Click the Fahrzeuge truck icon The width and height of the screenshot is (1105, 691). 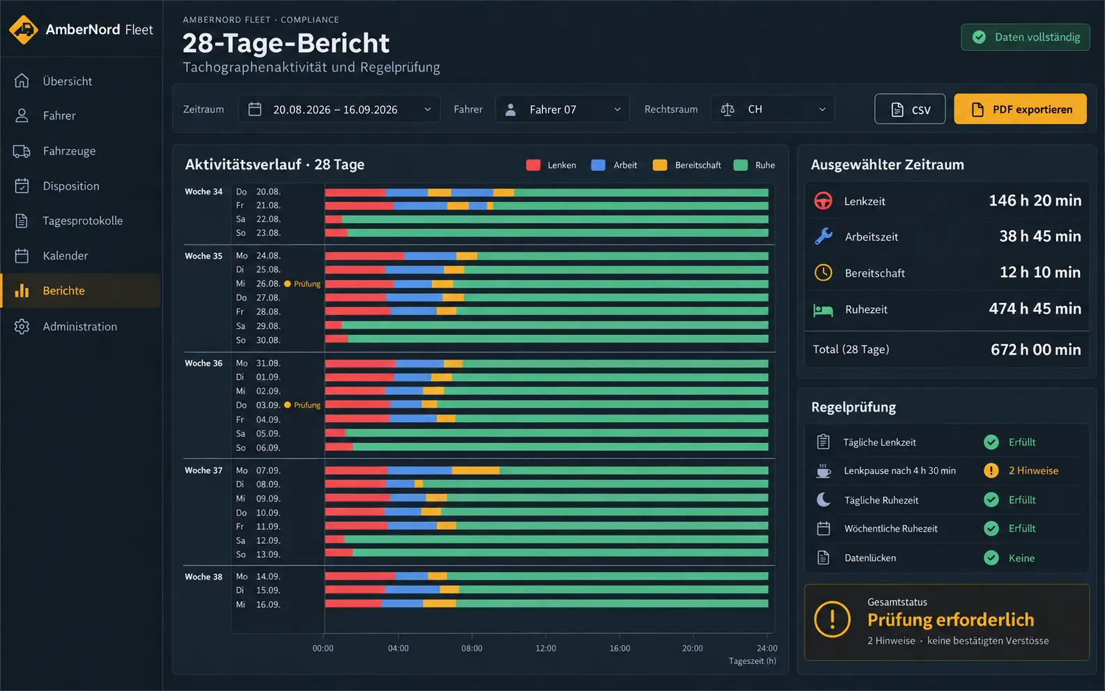click(x=22, y=151)
